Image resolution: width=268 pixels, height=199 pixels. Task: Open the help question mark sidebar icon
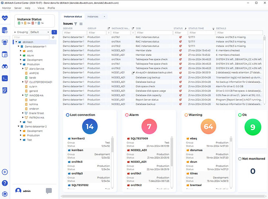coord(5,183)
